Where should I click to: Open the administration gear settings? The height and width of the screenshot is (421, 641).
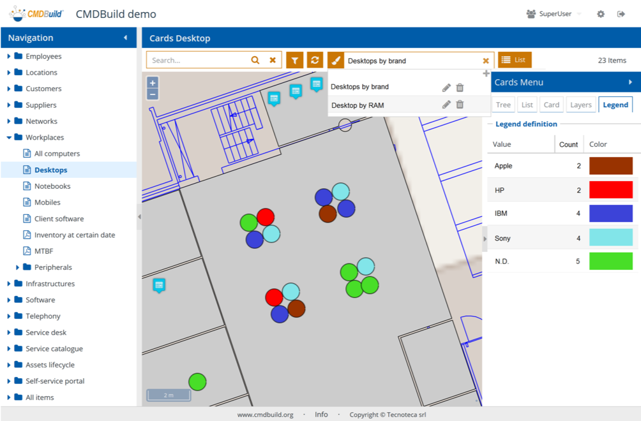click(x=601, y=14)
